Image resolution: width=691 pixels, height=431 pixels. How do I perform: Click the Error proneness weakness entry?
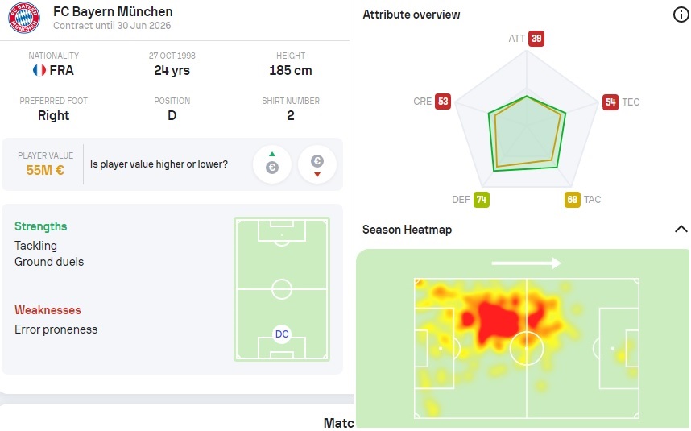coord(56,329)
